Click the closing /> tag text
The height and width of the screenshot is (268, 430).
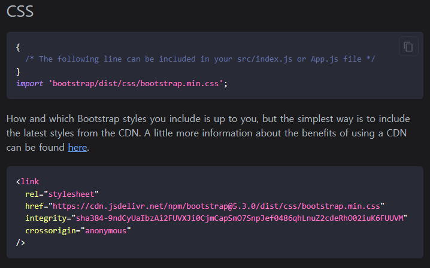20,242
